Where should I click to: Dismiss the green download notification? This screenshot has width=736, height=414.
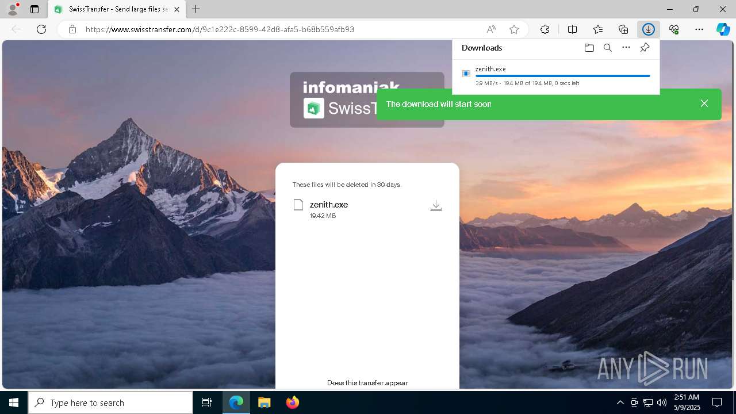coord(704,103)
